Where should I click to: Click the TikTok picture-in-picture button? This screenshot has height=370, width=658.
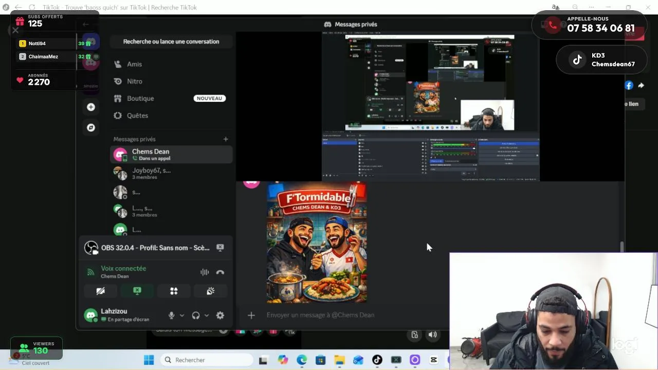click(x=414, y=335)
